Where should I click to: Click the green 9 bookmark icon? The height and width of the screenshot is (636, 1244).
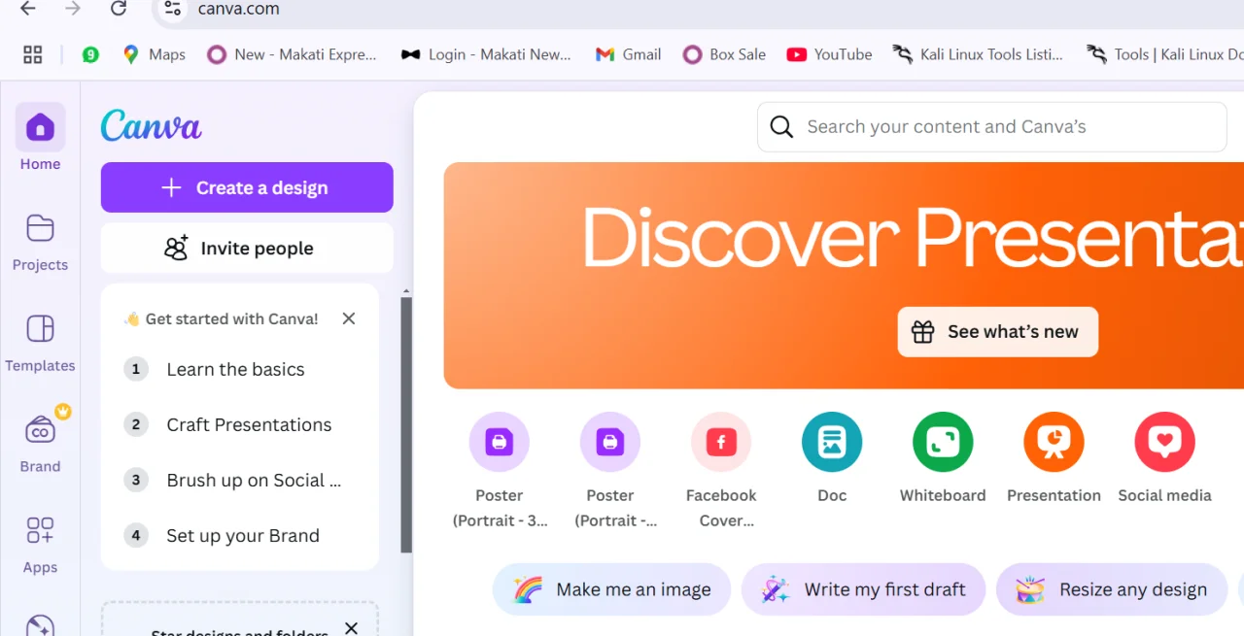point(90,54)
